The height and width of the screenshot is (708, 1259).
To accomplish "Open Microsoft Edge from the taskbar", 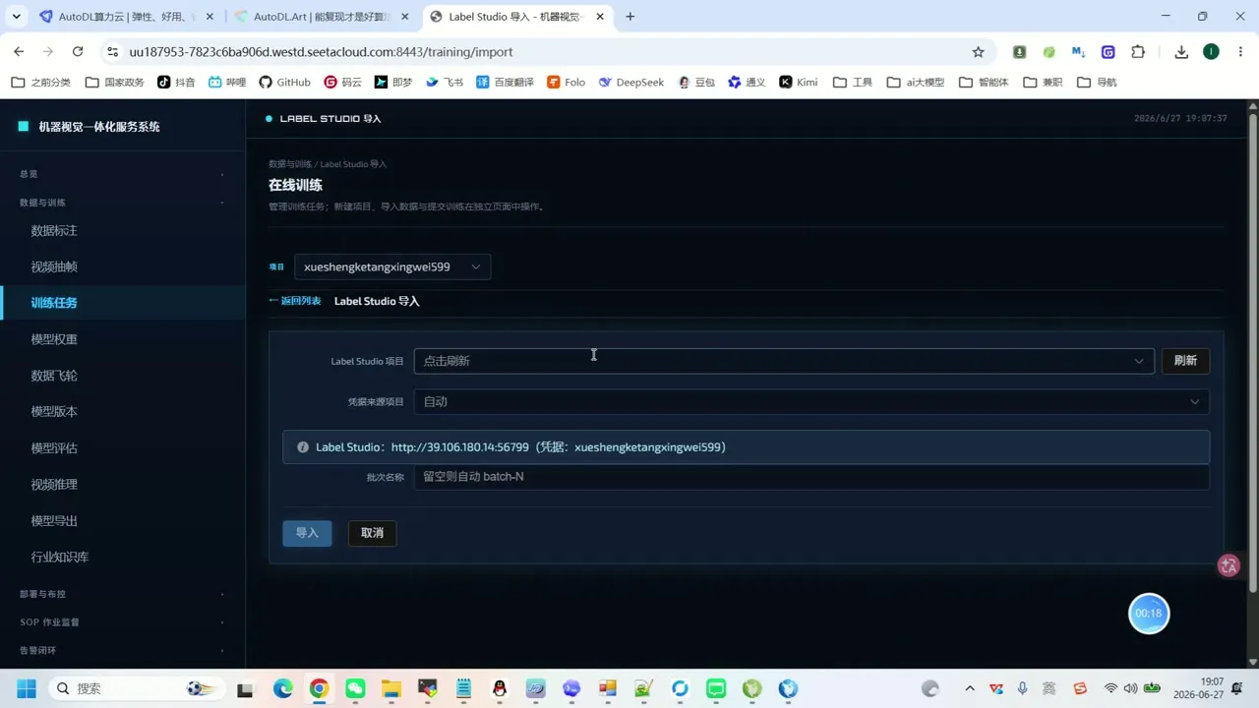I will point(282,688).
